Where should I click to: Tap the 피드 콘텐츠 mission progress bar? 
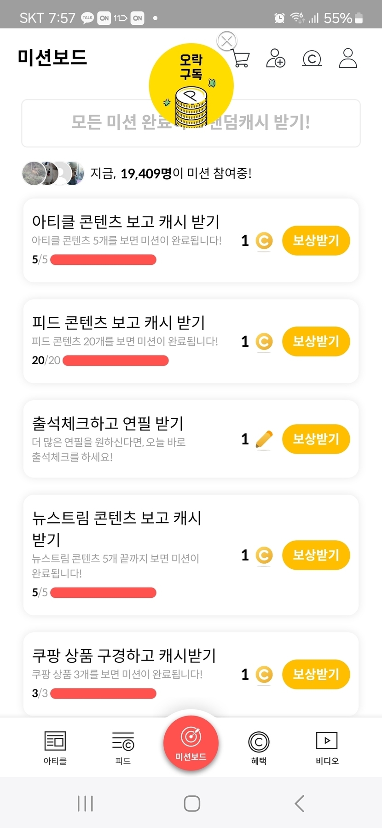tap(116, 361)
